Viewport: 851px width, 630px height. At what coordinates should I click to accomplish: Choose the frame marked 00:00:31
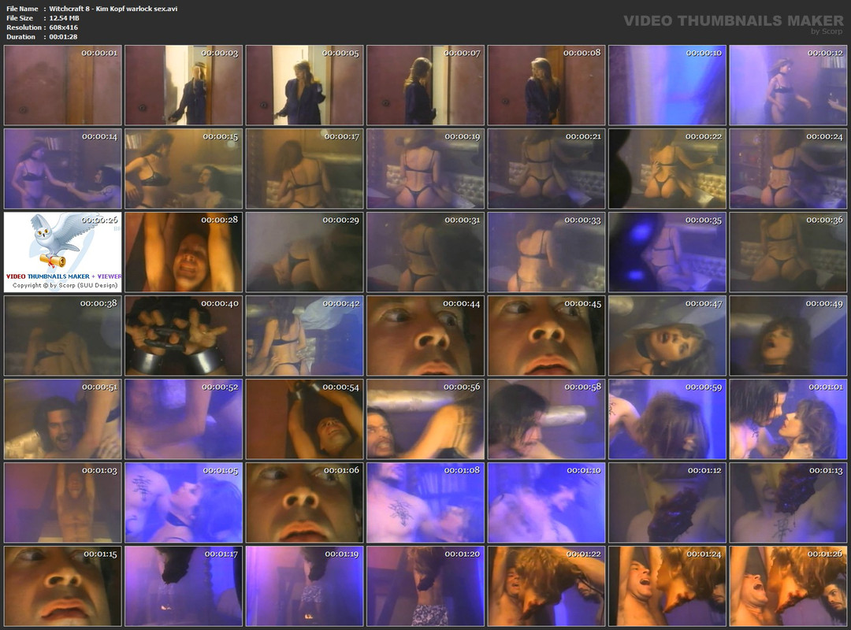click(425, 252)
